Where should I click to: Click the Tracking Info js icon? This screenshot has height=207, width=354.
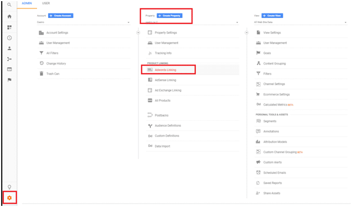pos(150,53)
